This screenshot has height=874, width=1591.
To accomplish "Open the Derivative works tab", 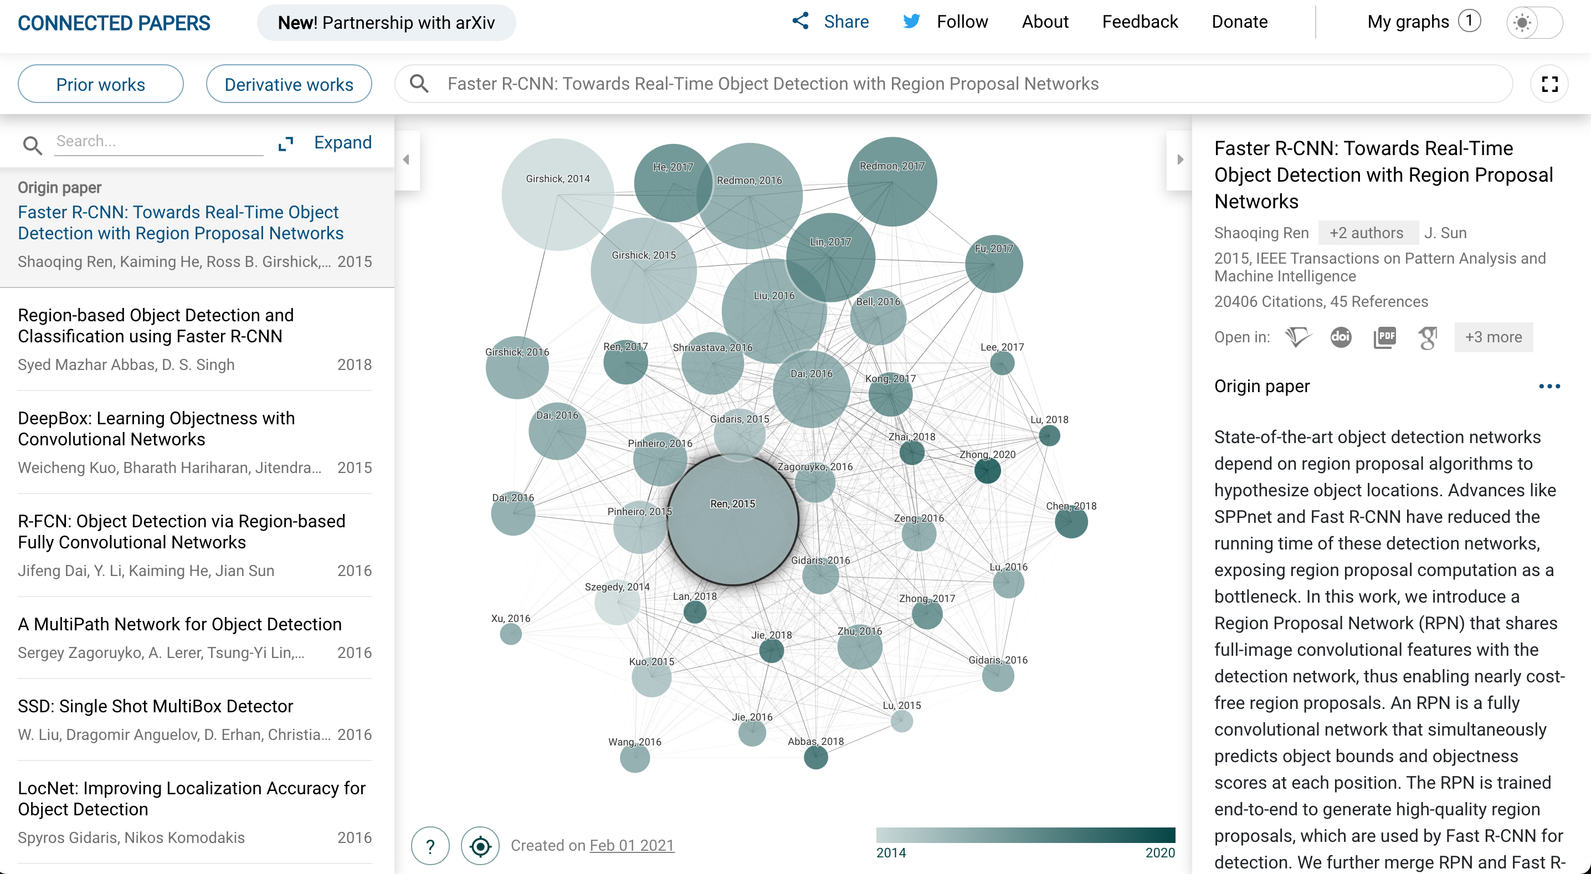I will point(289,84).
